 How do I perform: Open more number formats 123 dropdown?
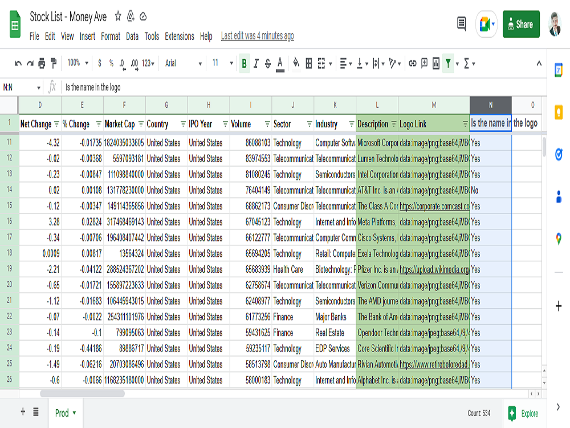coord(148,63)
